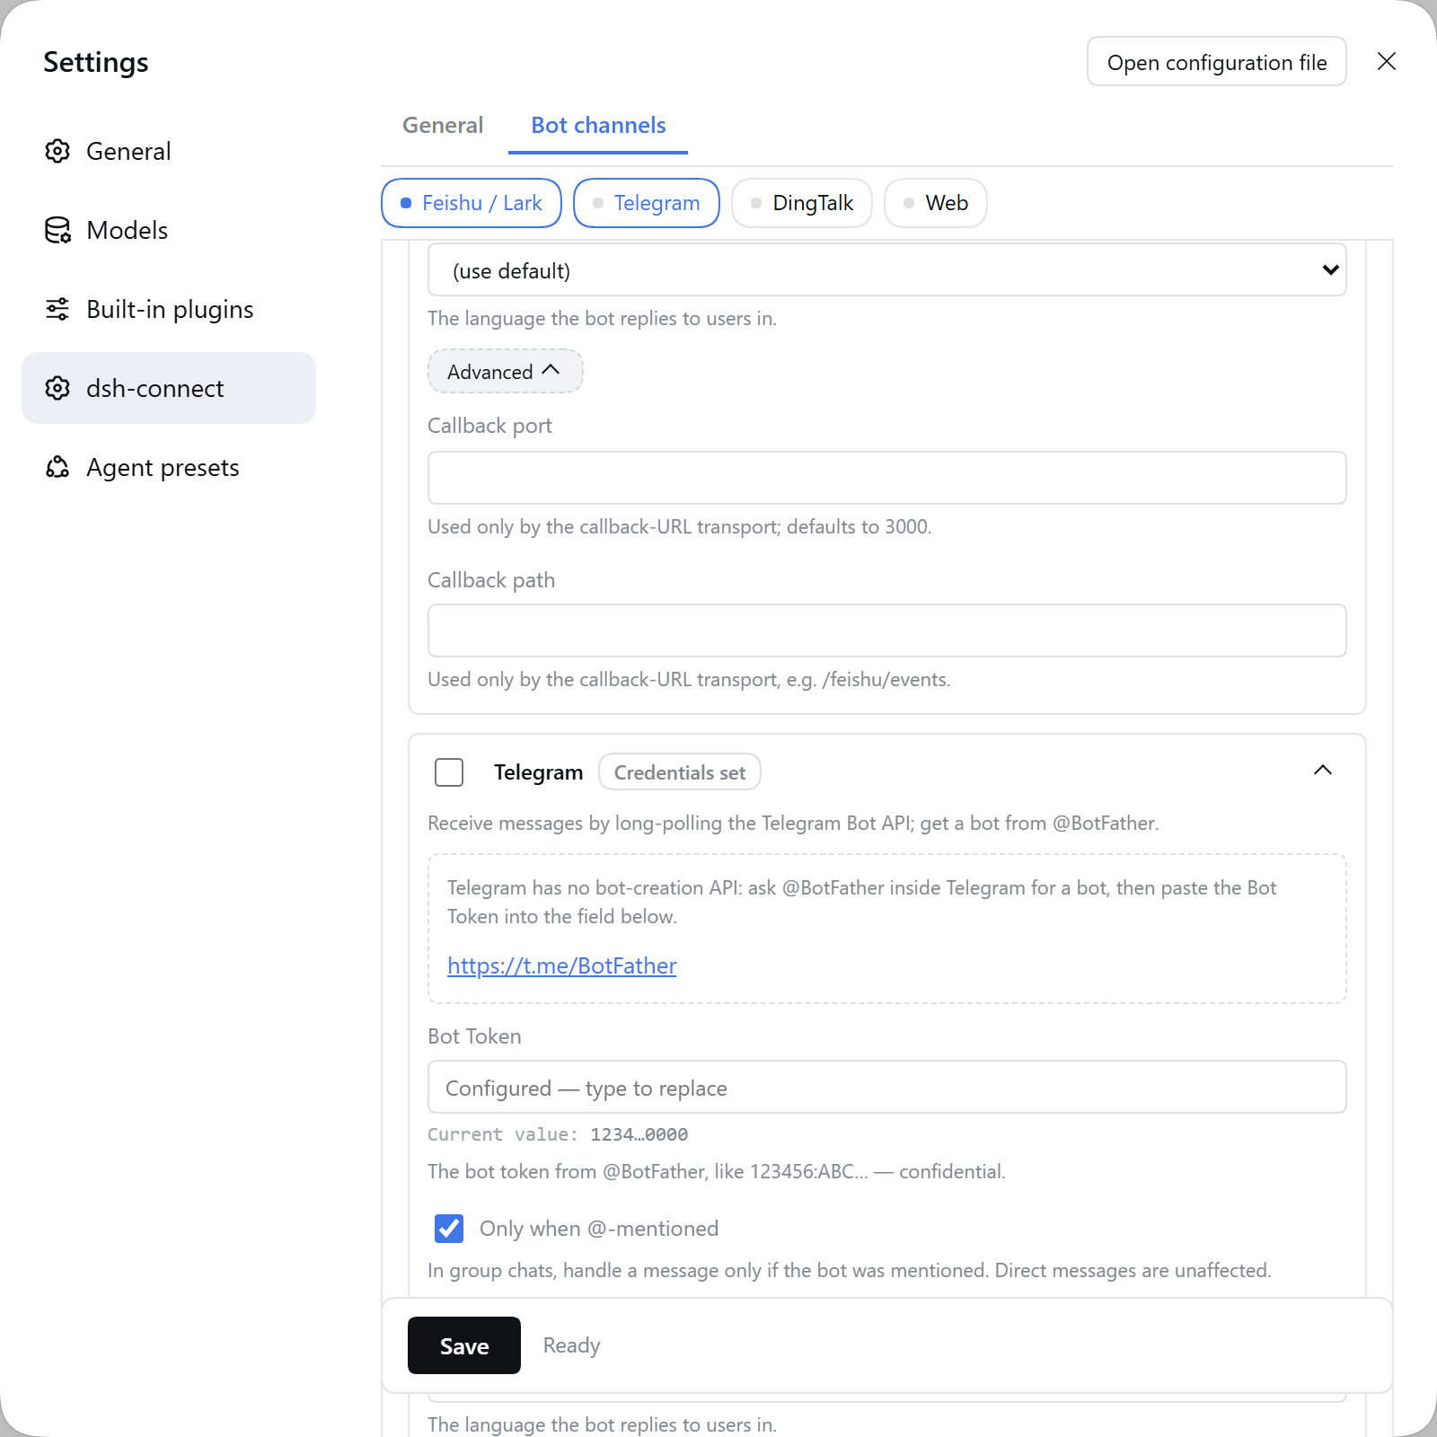Image resolution: width=1437 pixels, height=1437 pixels.
Task: Open the (use default) language dropdown
Action: 887,270
